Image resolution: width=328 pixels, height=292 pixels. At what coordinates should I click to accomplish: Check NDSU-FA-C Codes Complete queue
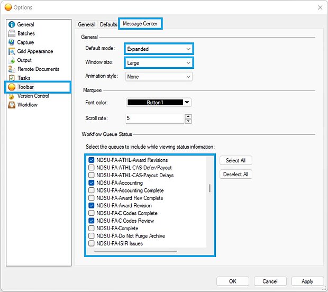tap(91, 213)
